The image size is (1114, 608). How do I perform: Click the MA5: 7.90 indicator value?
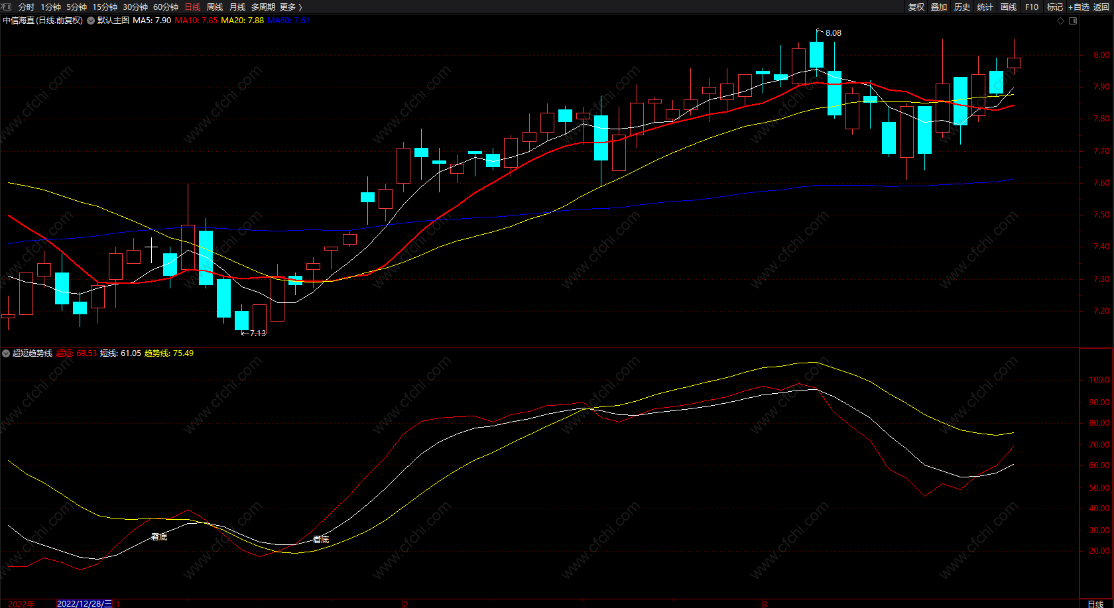(x=152, y=21)
